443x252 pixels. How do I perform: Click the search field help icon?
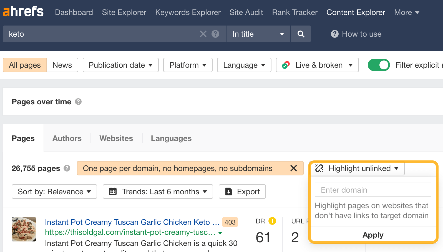pyautogui.click(x=215, y=34)
